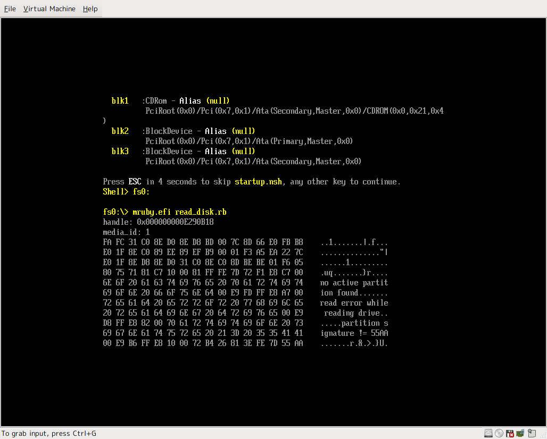Viewport: 547px width, 439px height.
Task: Open the File menu
Action: [10, 9]
